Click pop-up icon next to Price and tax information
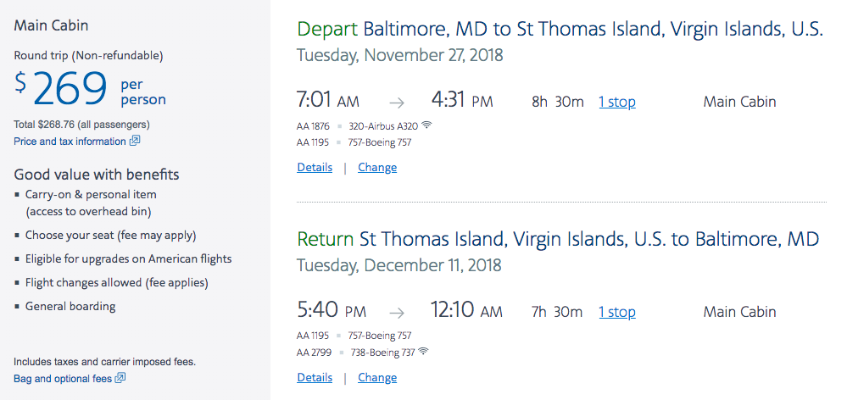 [134, 142]
